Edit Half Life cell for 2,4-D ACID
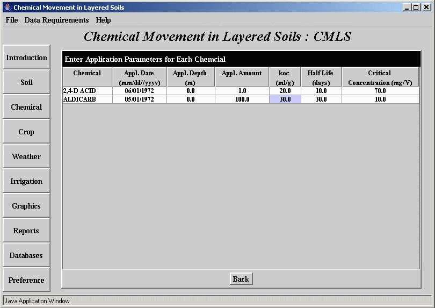 [321, 91]
